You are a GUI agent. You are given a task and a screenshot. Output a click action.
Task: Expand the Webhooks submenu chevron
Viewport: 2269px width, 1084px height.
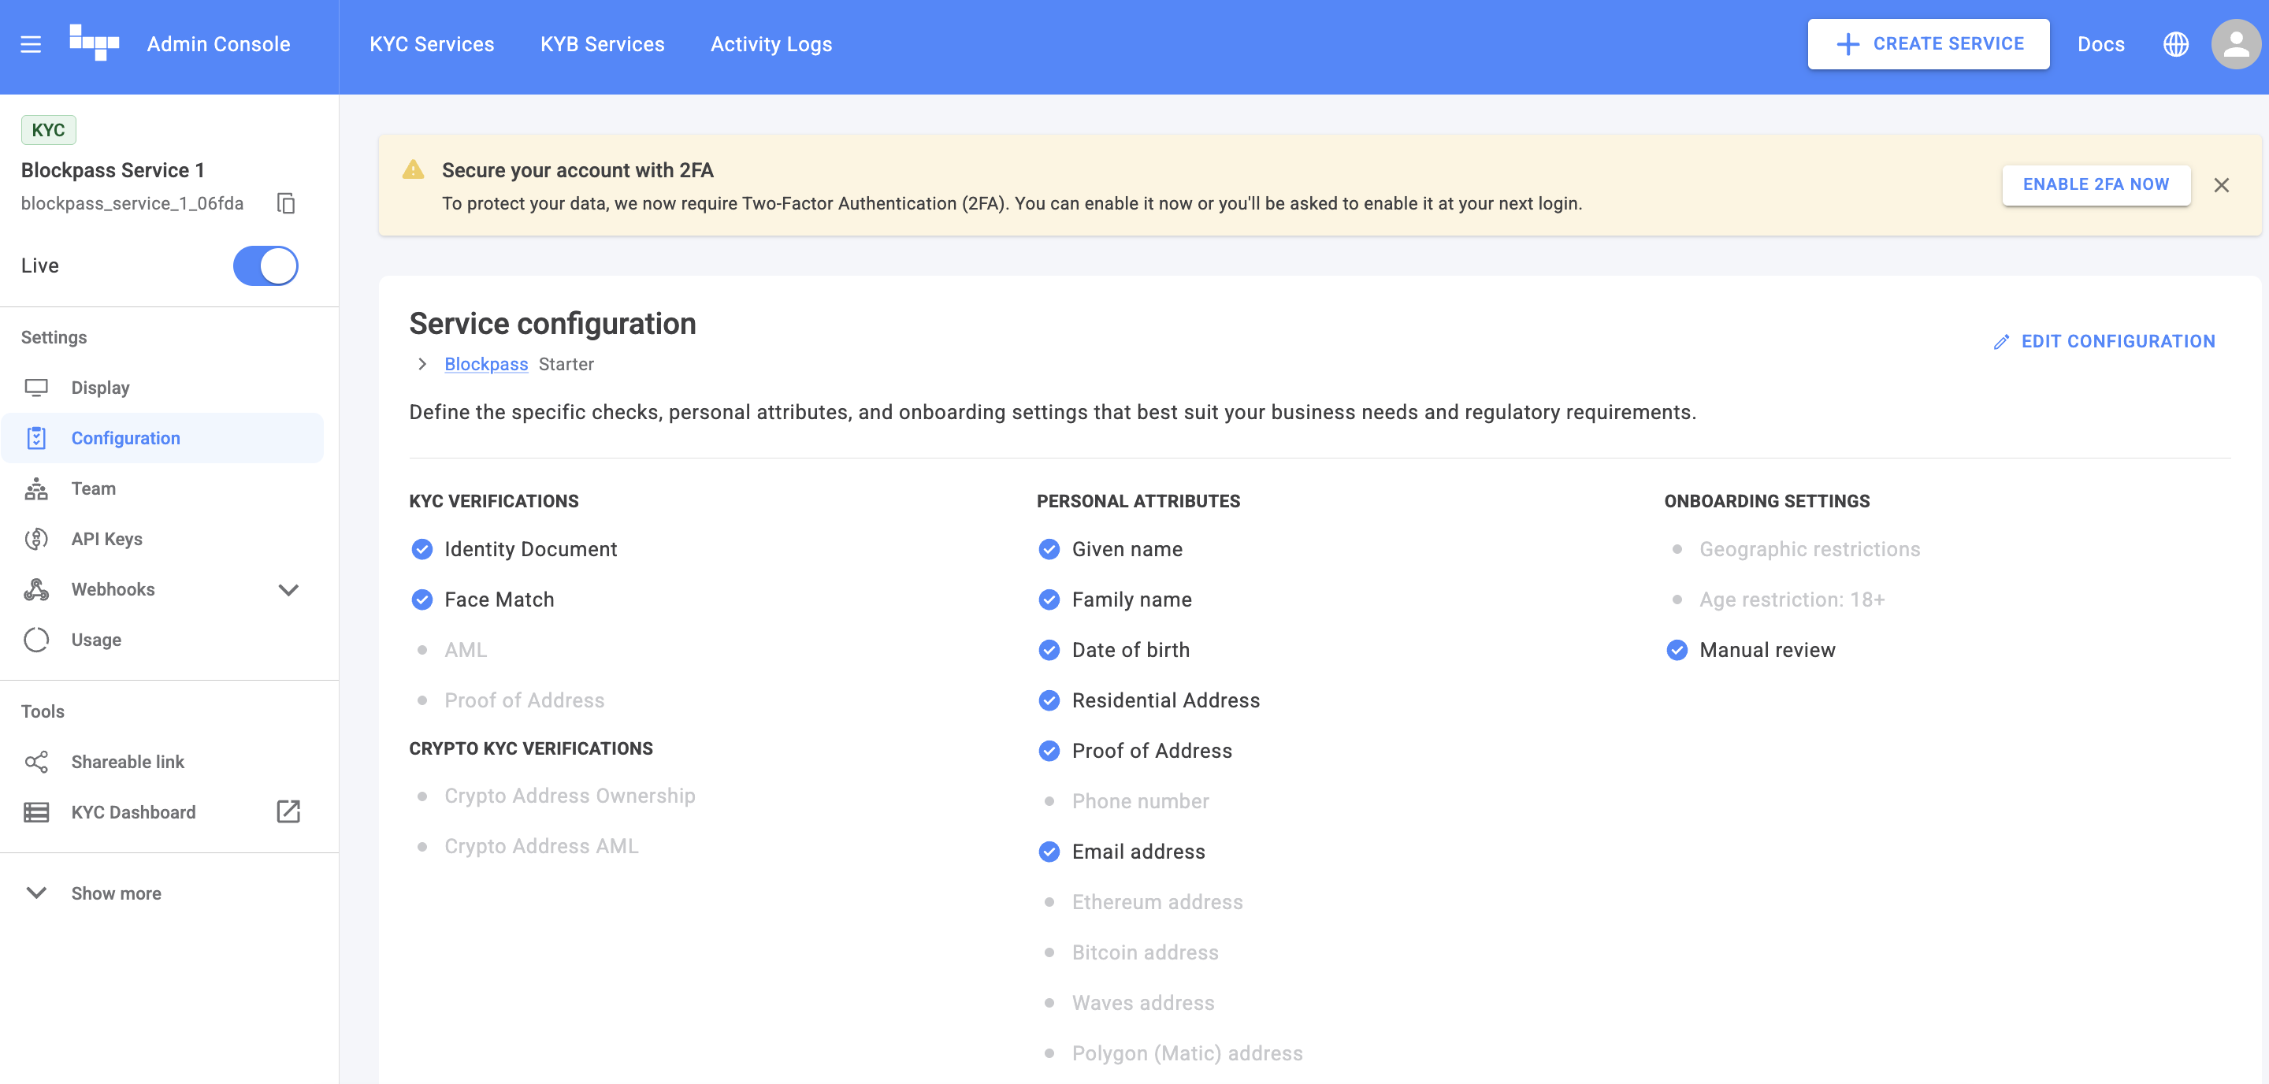click(x=288, y=590)
